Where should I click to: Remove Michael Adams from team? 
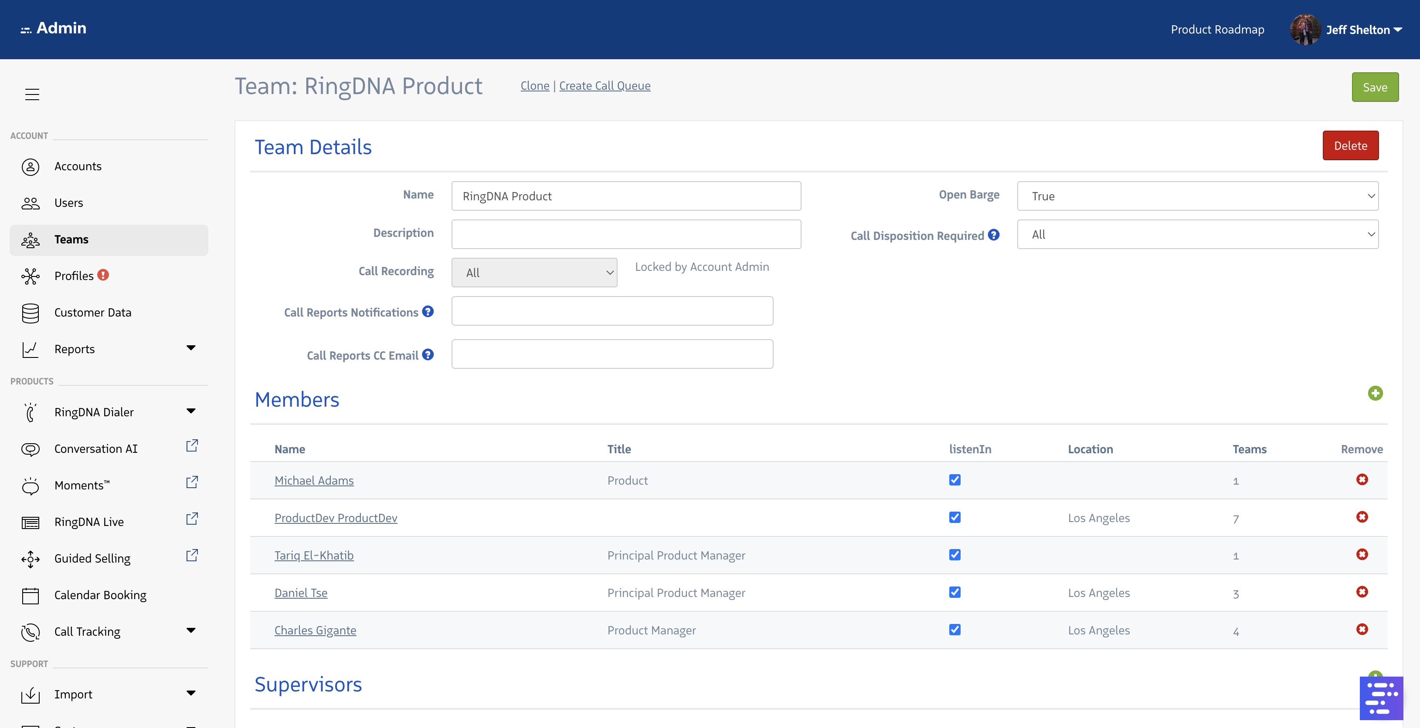(x=1362, y=480)
